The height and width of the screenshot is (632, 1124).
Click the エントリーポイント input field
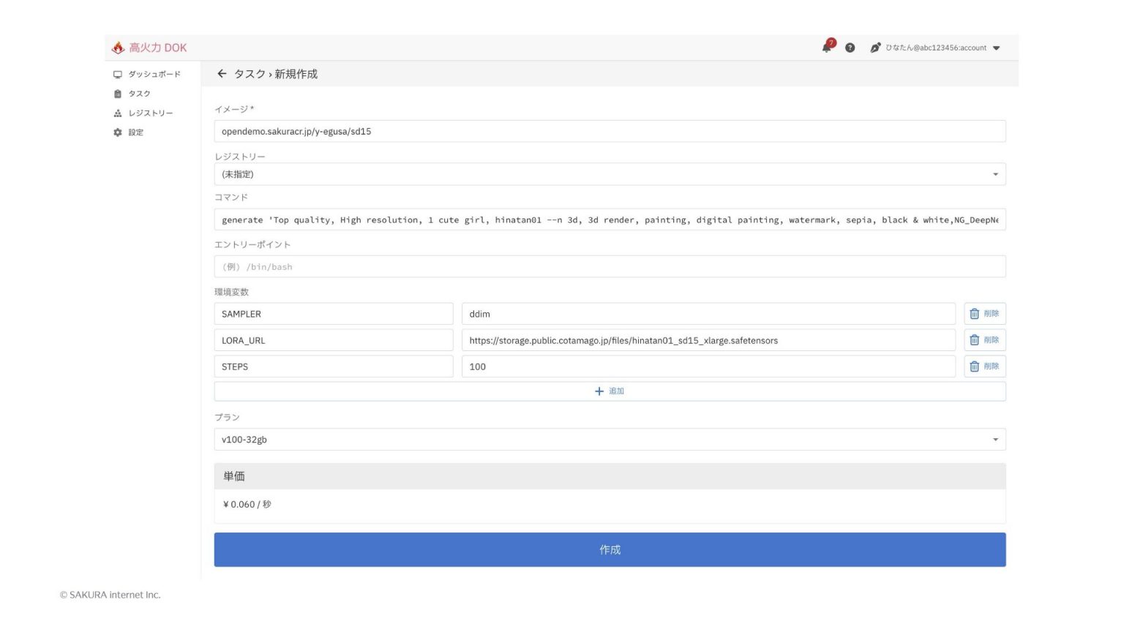point(610,266)
